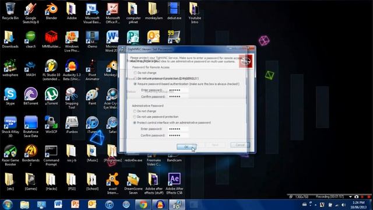Select the [PS3] desktop folder
373x210 pixels.
[72, 181]
